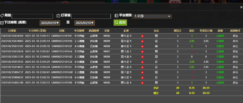
Task: Play replay video for order 250310235832824
Action: (142, 52)
